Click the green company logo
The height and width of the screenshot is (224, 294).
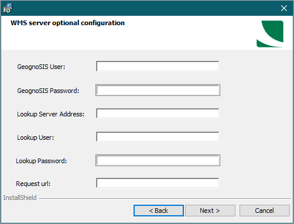coord(270,34)
